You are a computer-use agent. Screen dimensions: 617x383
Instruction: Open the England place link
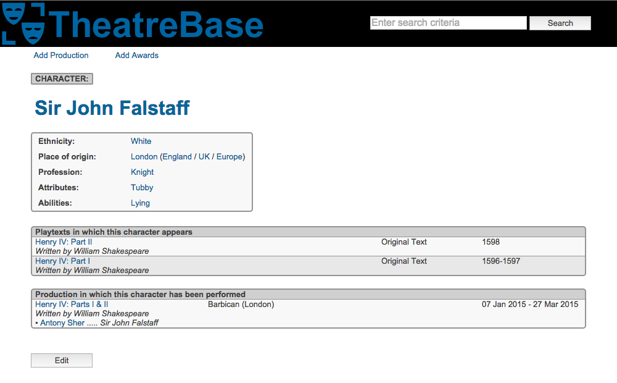click(x=177, y=157)
